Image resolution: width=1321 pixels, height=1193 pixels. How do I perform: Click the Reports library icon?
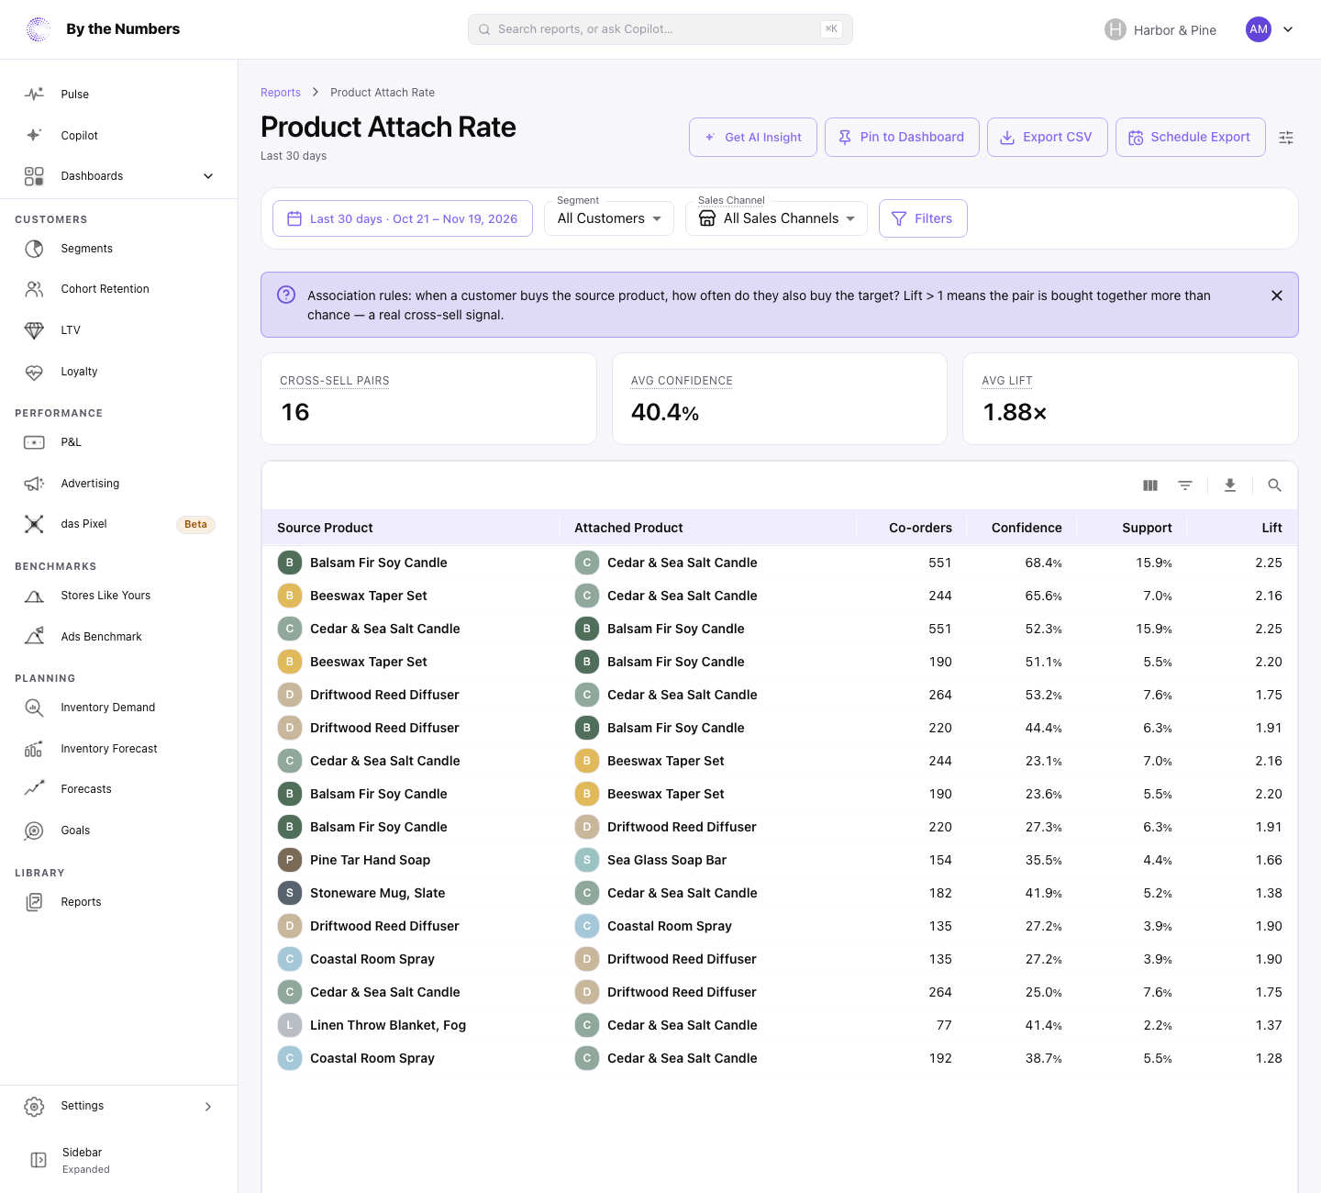(x=34, y=902)
